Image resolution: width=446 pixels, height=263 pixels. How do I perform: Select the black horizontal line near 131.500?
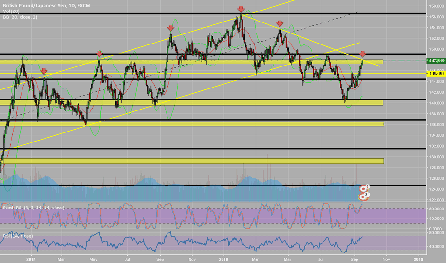coord(213,149)
